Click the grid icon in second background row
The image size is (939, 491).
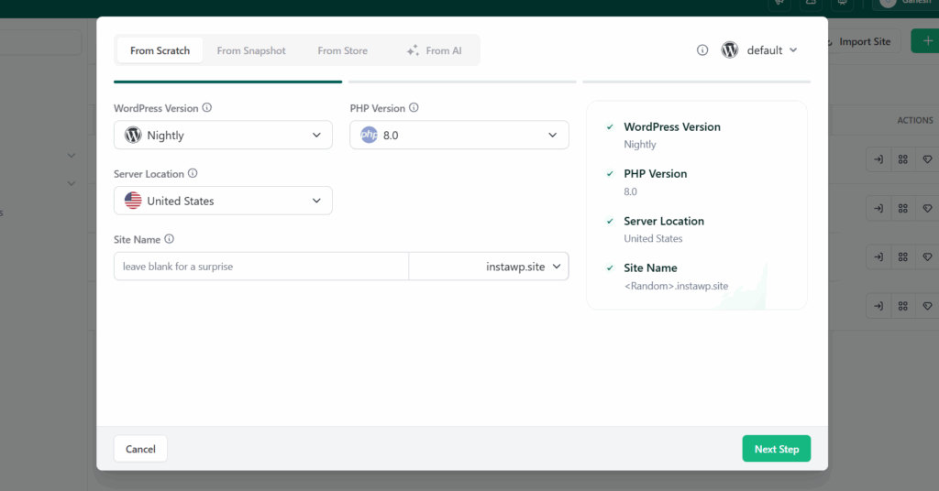pyautogui.click(x=903, y=209)
